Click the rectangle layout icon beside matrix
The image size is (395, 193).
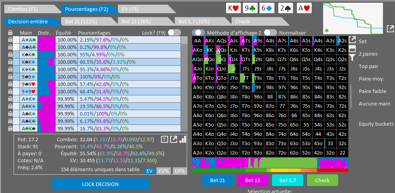352,49
